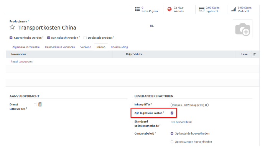Select Op bestelde hoeveelheden radio option
The width and height of the screenshot is (265, 151).
tap(172, 133)
